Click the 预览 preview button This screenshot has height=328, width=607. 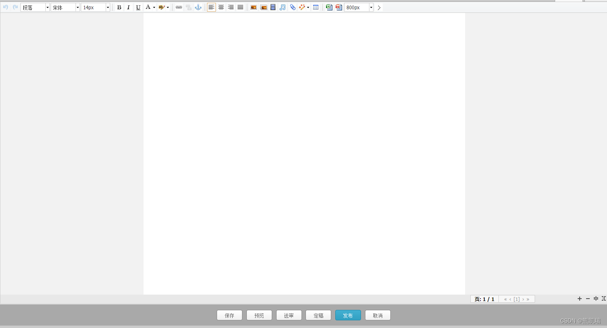tap(259, 315)
